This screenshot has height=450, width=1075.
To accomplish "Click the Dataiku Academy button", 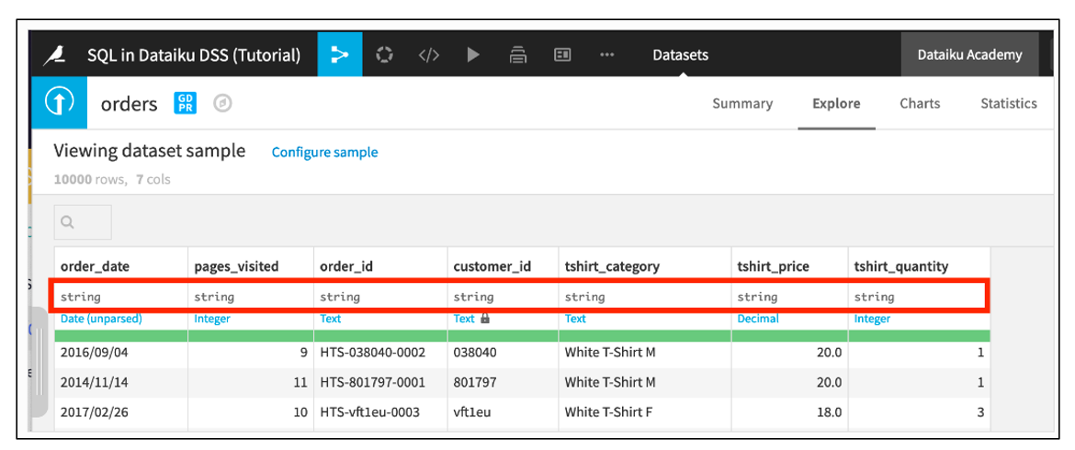I will 969,55.
